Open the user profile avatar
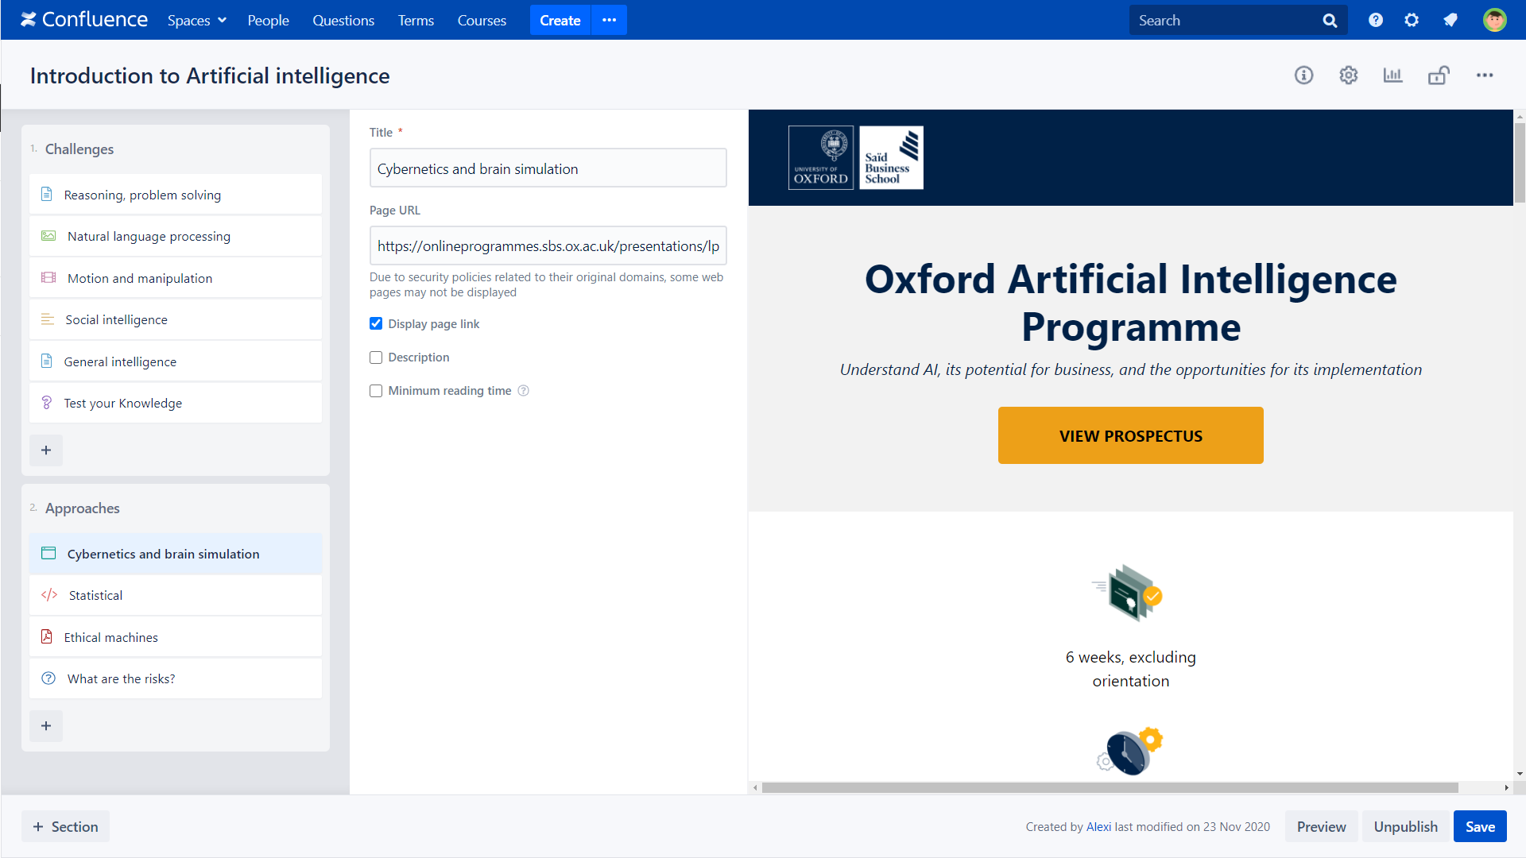 pyautogui.click(x=1494, y=20)
